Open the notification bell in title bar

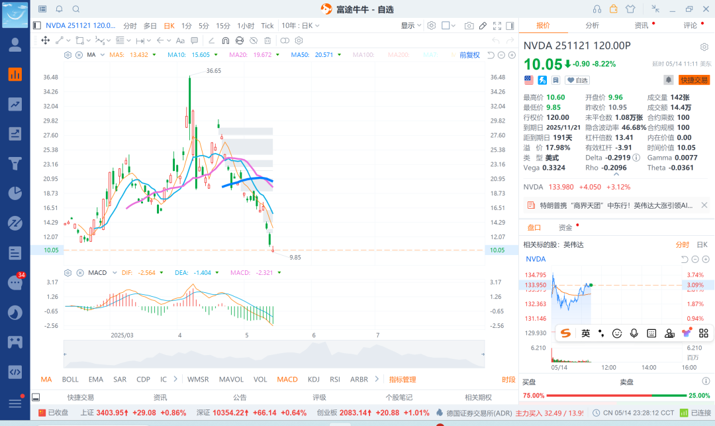(x=60, y=9)
